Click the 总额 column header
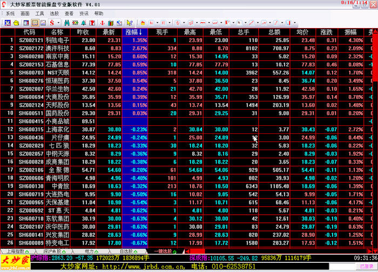This screenshot has height=272, width=378. click(x=274, y=32)
